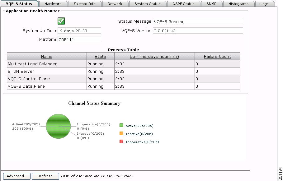Open the System Info tab
The height and width of the screenshot is (181, 283).
pyautogui.click(x=85, y=4)
